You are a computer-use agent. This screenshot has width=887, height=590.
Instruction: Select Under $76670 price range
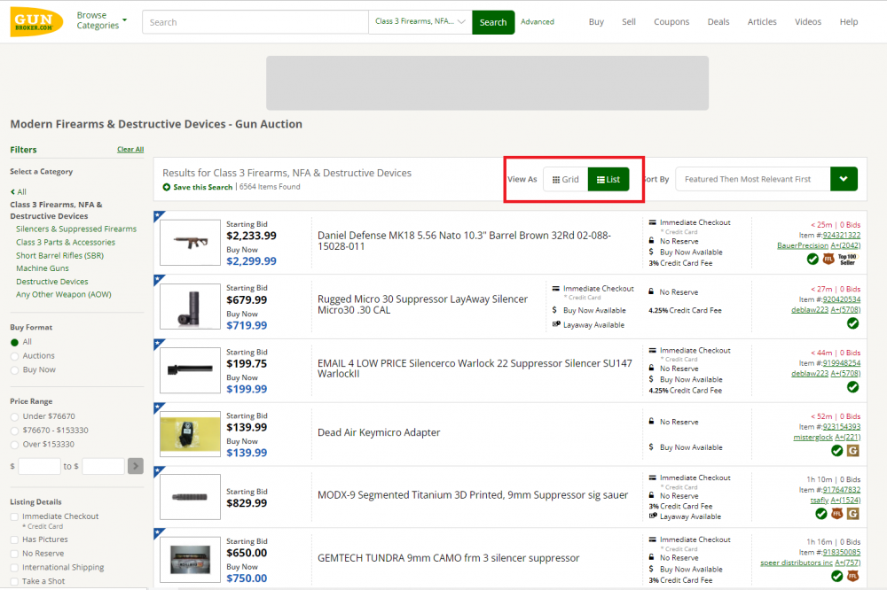click(x=15, y=416)
